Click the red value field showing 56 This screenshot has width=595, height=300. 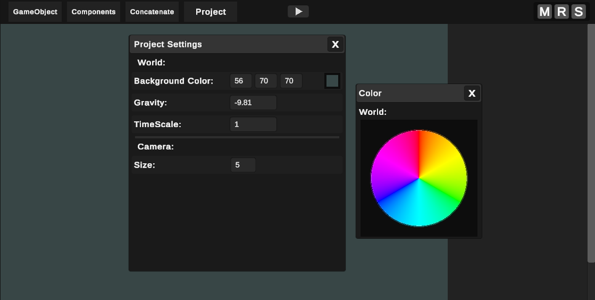point(241,81)
